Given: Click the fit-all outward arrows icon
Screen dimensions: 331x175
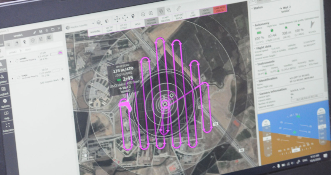Looking at the screenshot, I should click(125, 18).
